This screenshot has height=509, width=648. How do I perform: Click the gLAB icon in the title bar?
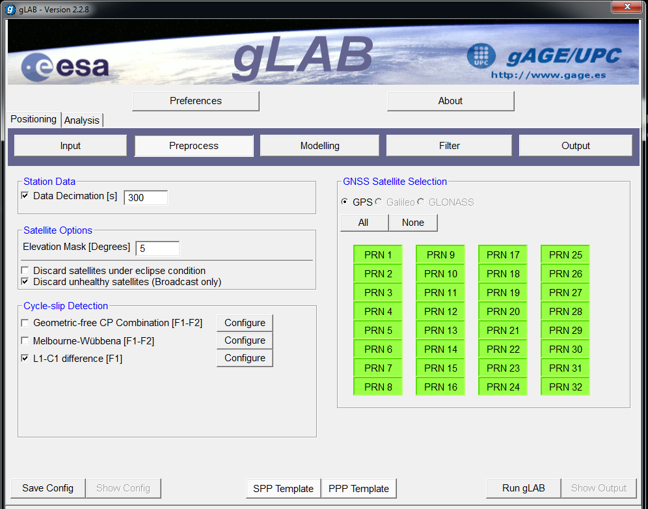10,10
